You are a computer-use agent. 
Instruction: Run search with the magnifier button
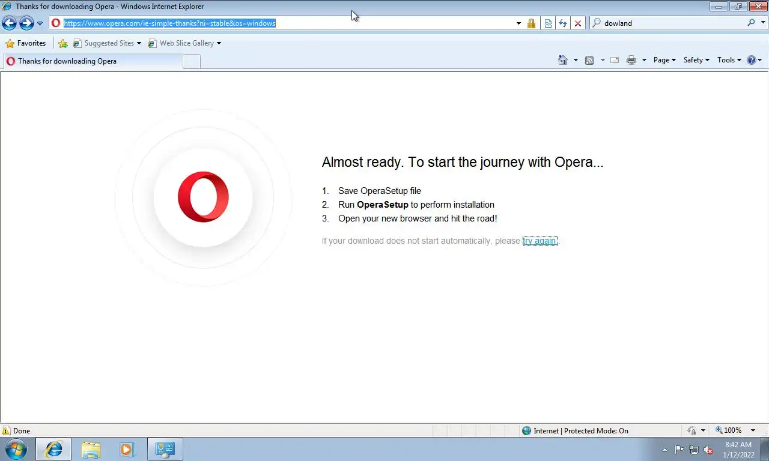[x=751, y=23]
